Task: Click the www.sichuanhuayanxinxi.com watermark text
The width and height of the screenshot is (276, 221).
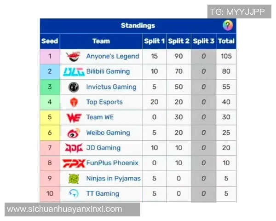Action: [x=64, y=209]
